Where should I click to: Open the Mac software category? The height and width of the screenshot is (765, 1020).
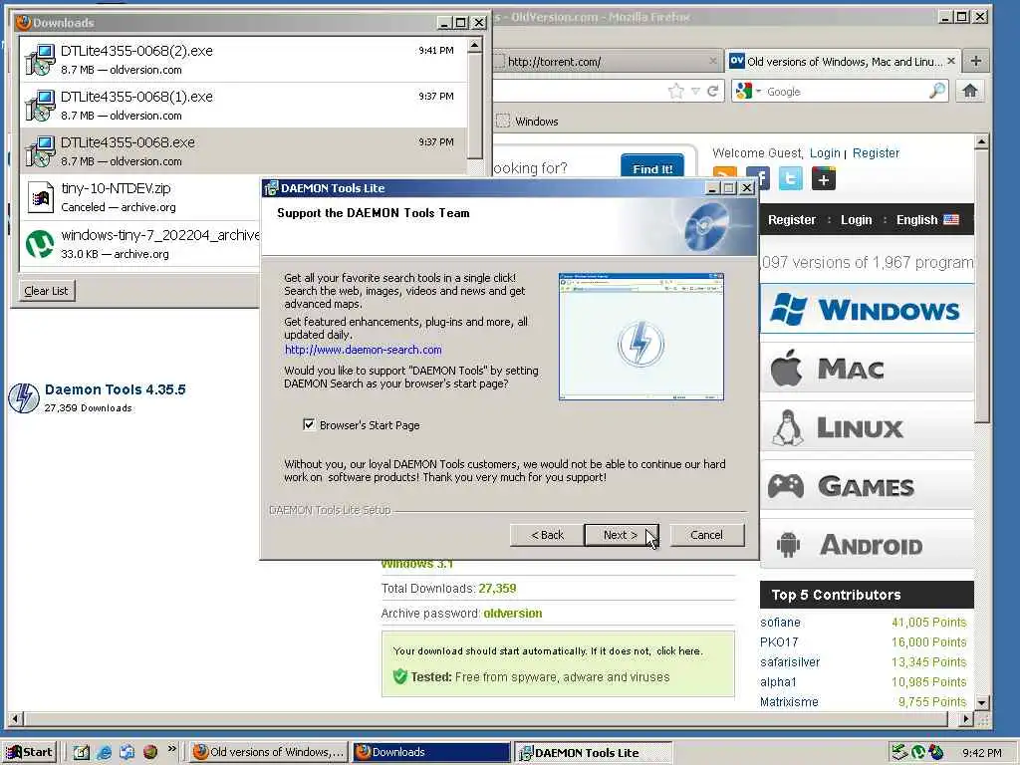pos(867,369)
